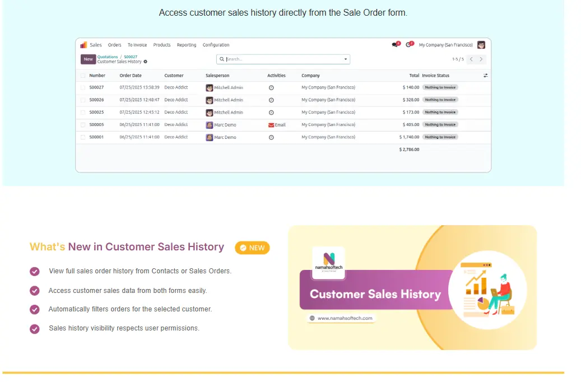Click the Sales app logo icon
Screen dimensions: 581x382
click(x=83, y=45)
